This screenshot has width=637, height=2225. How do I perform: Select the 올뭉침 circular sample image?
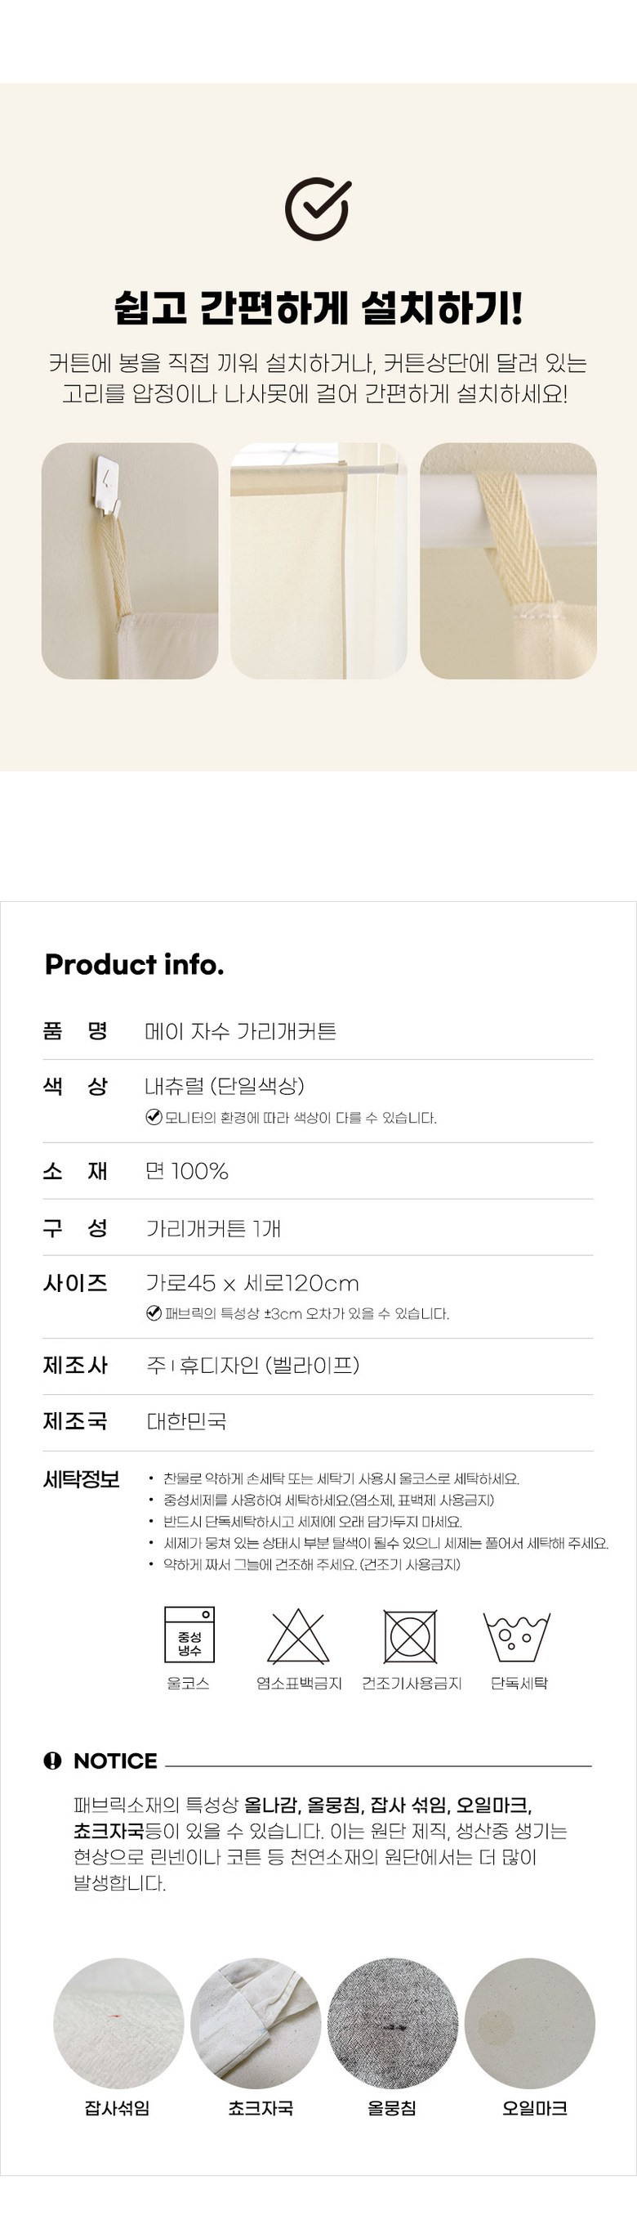pyautogui.click(x=393, y=2023)
